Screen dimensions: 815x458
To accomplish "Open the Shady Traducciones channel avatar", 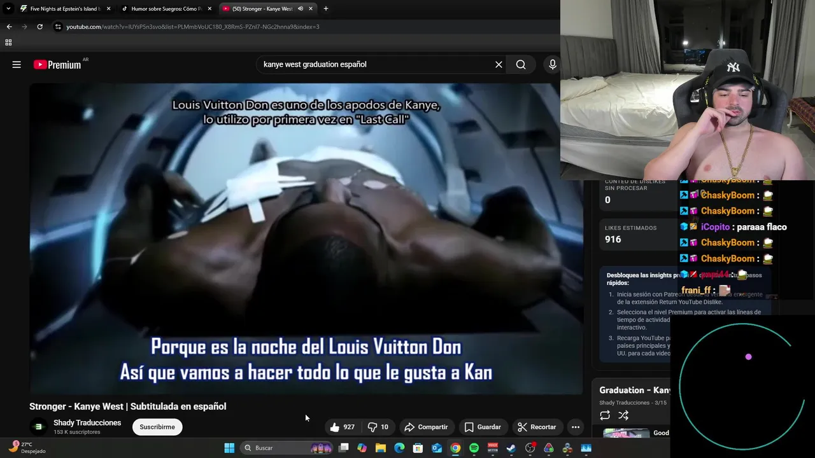I will (x=38, y=427).
